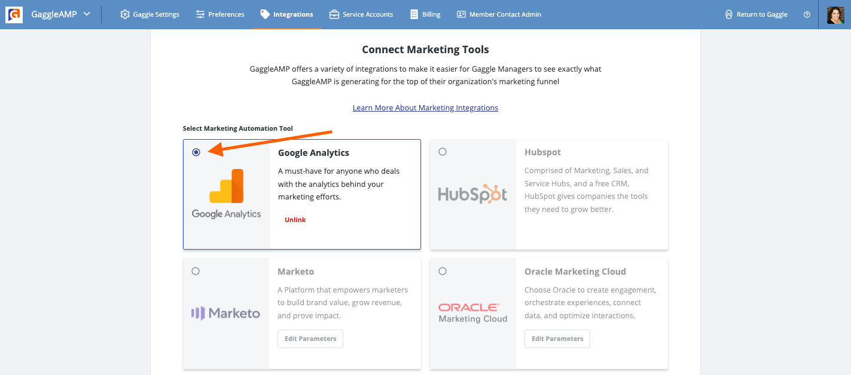Click the Select Marketing Automation Tool label

pyautogui.click(x=238, y=128)
